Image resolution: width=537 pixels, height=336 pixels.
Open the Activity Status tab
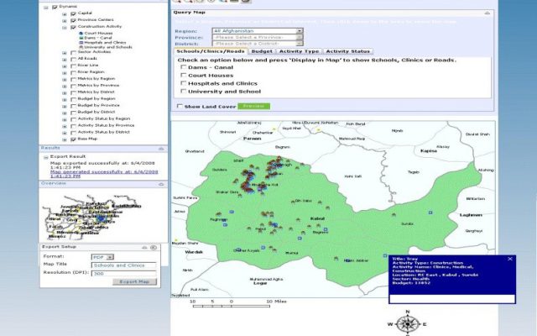coord(347,51)
